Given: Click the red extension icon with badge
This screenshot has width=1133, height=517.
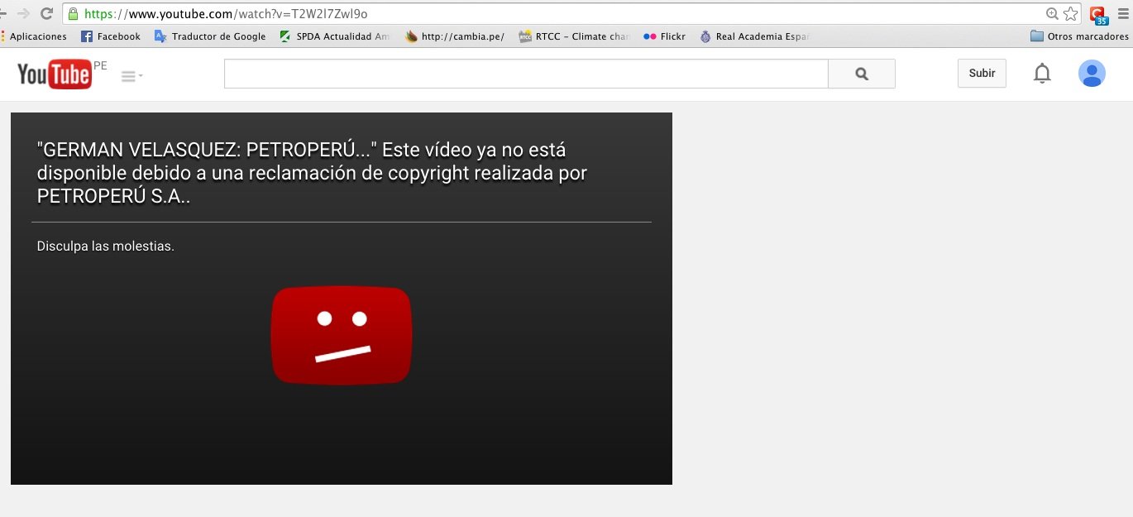Looking at the screenshot, I should pyautogui.click(x=1098, y=14).
